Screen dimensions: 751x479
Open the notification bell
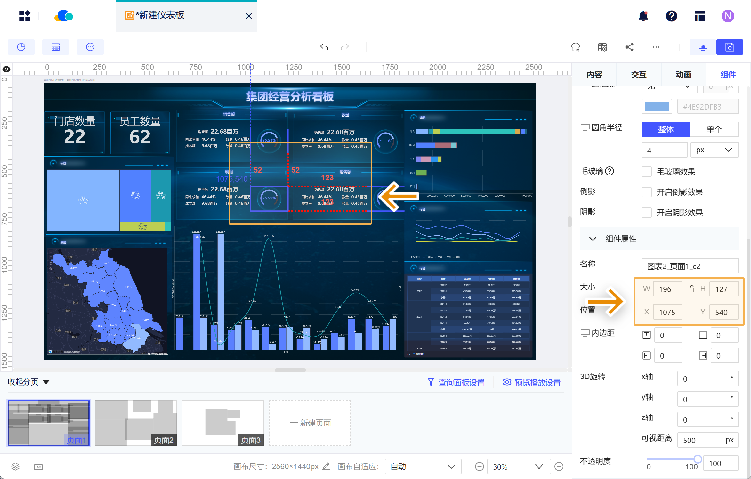(x=643, y=16)
